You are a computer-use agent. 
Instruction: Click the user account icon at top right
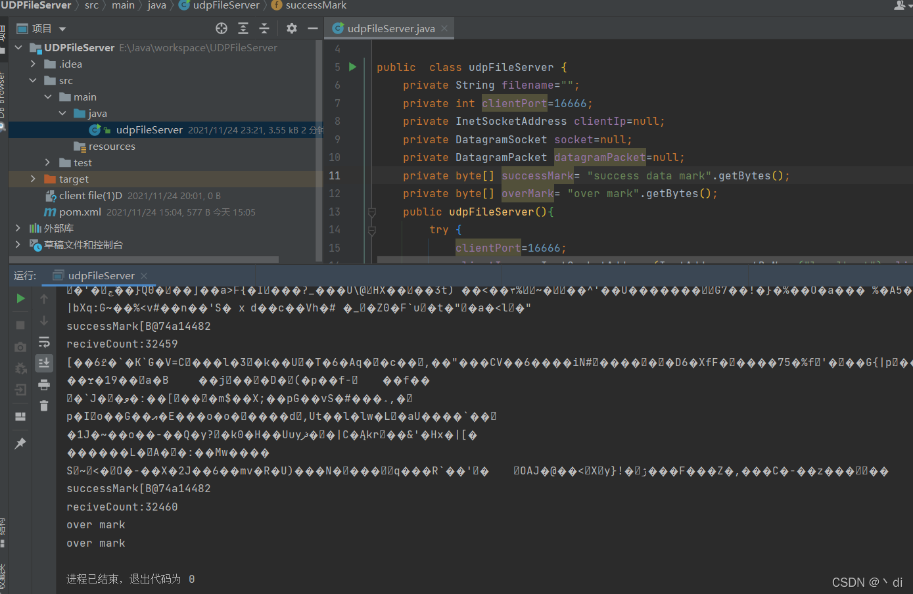tap(900, 5)
